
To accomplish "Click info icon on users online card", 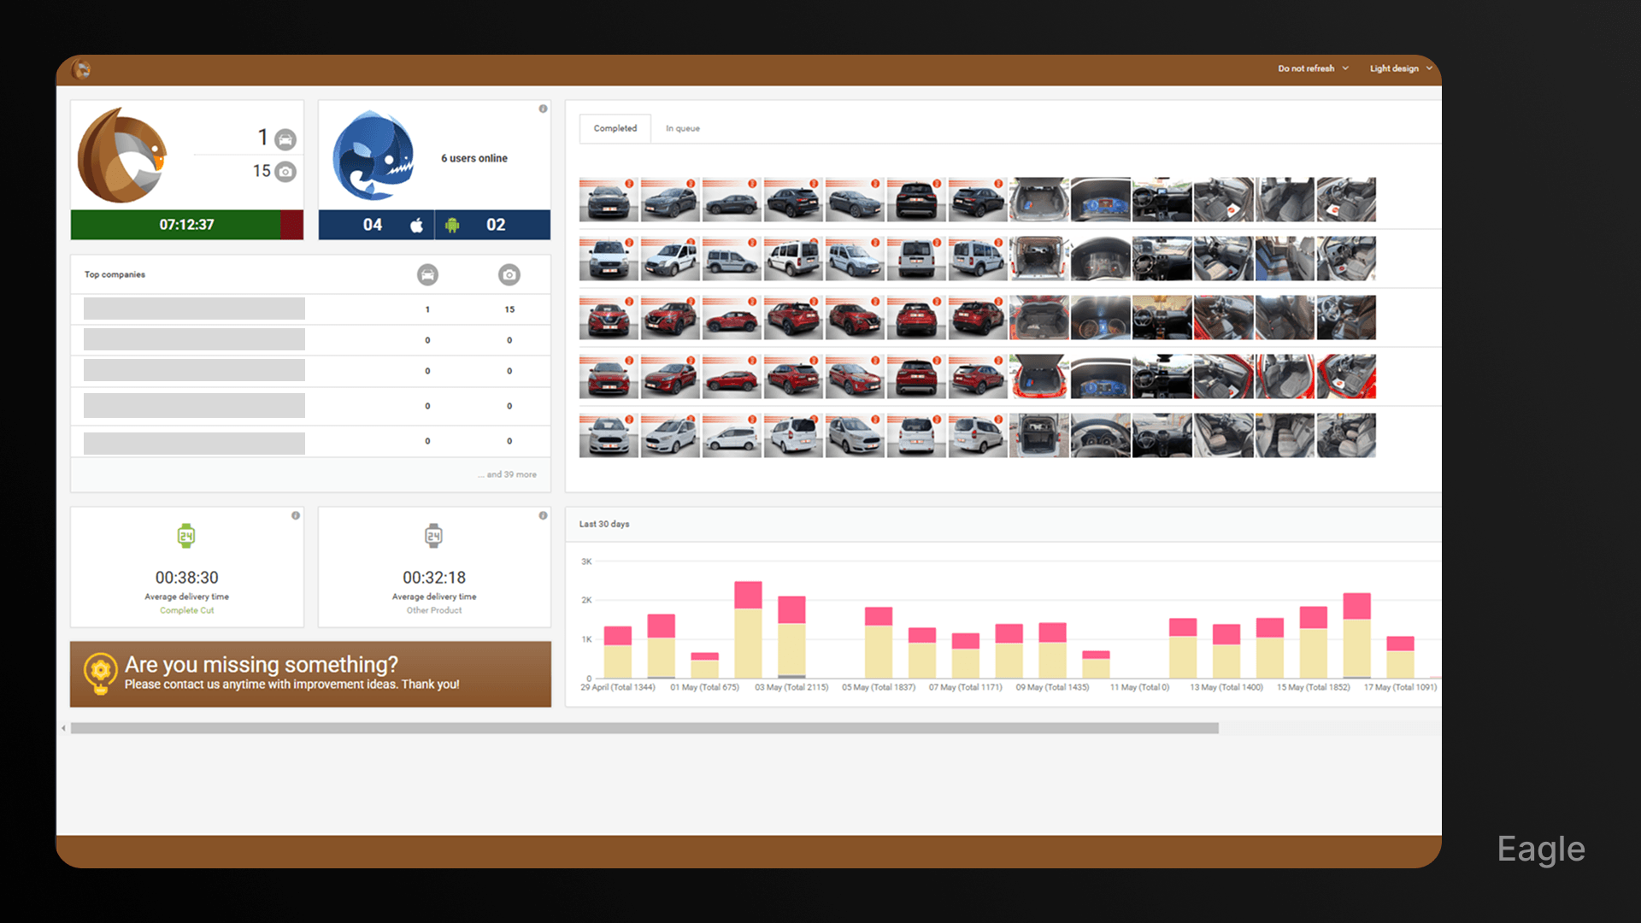I will [543, 109].
